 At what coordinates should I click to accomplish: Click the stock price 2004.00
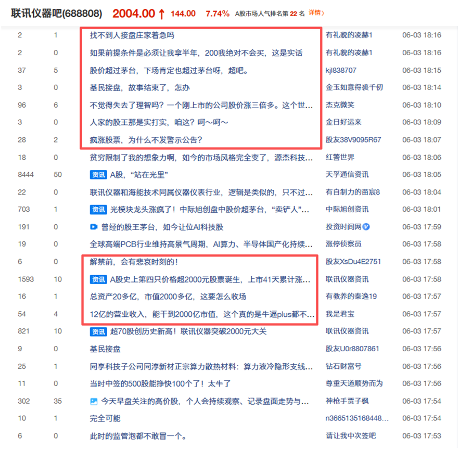(x=134, y=14)
